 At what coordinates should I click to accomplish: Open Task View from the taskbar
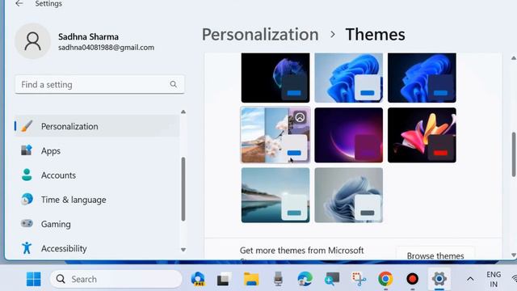click(223, 280)
